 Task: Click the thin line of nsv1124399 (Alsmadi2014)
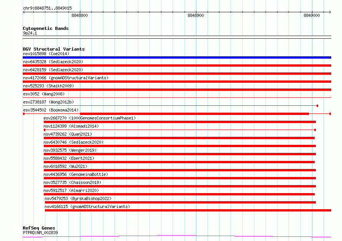(180, 130)
